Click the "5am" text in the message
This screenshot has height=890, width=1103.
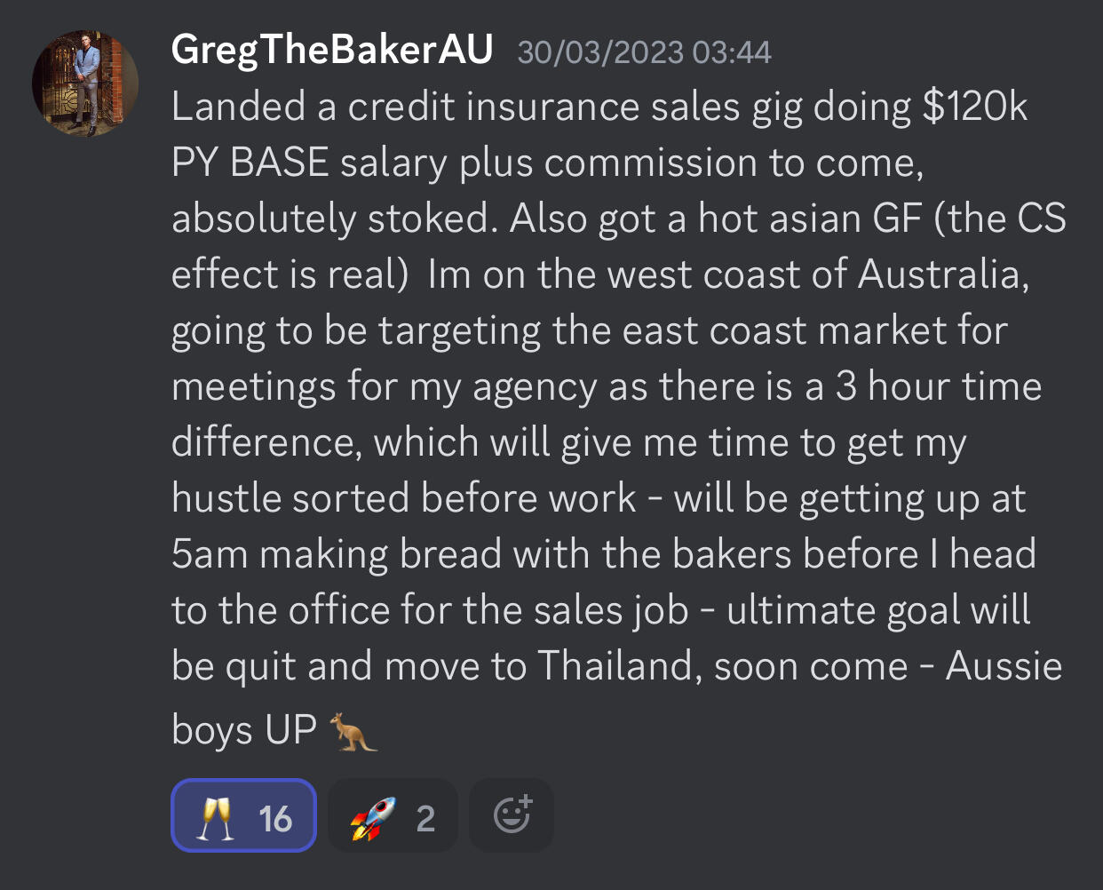coord(210,554)
